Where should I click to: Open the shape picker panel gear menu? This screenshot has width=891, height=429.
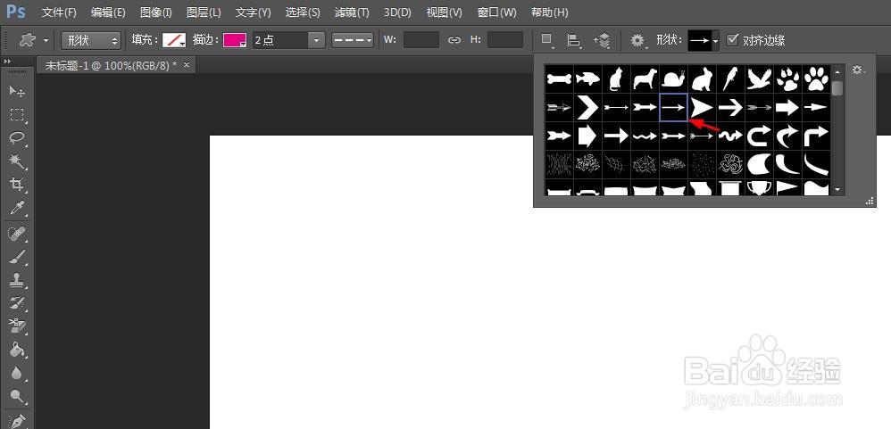857,70
